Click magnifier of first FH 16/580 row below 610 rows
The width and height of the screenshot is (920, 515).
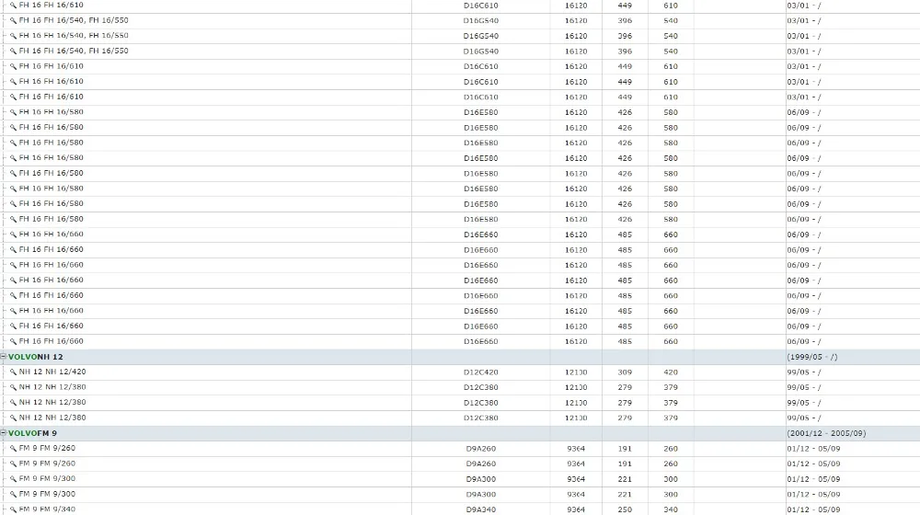tap(13, 112)
